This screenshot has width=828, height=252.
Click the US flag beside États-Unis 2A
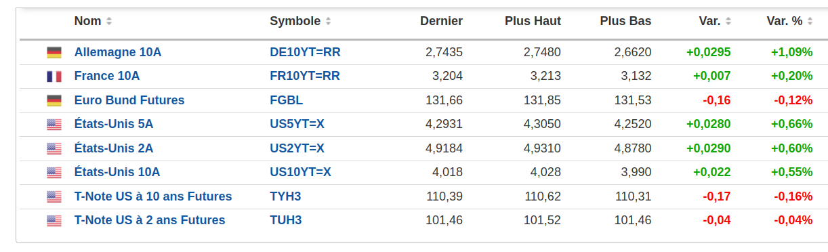[54, 148]
